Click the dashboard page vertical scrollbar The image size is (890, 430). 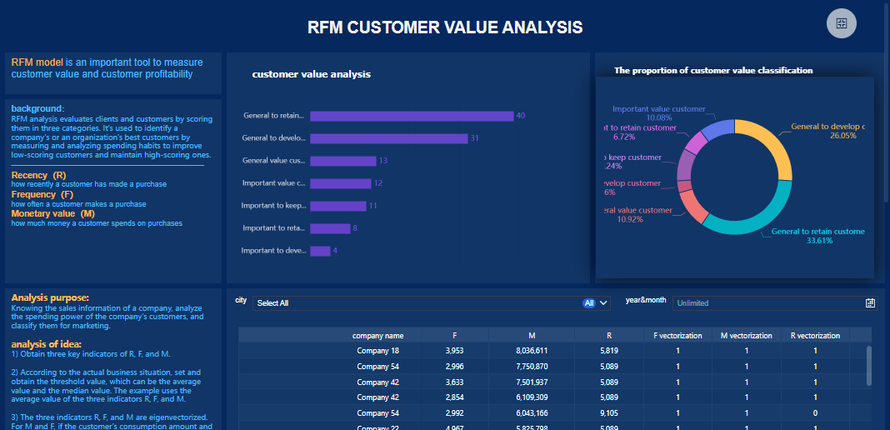coord(885,100)
